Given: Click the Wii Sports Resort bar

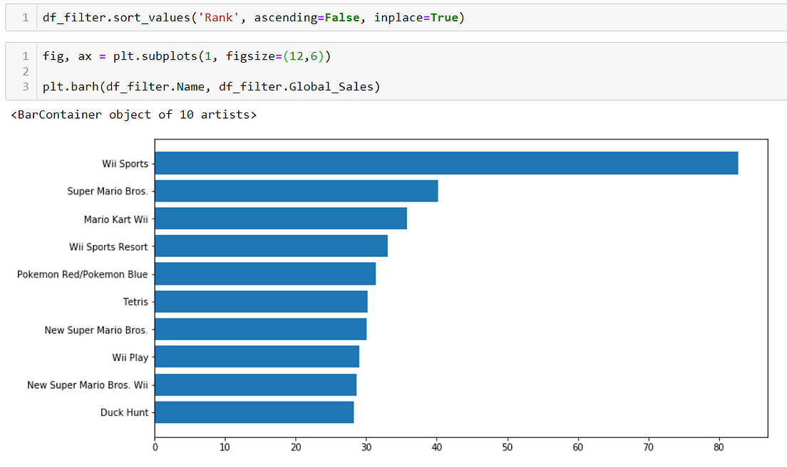Looking at the screenshot, I should click(271, 246).
